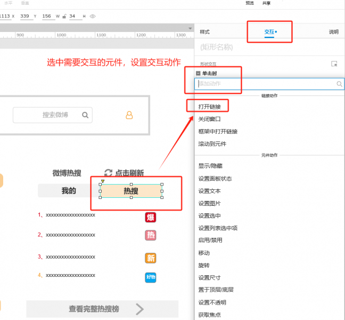Click the 预览 preview button
Image resolution: width=345 pixels, height=320 pixels.
coord(250,3)
